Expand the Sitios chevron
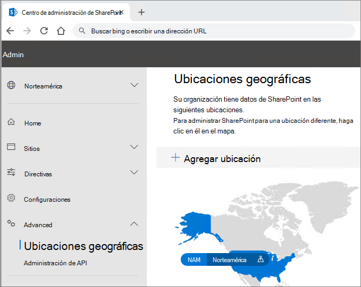361x287 pixels. point(134,147)
